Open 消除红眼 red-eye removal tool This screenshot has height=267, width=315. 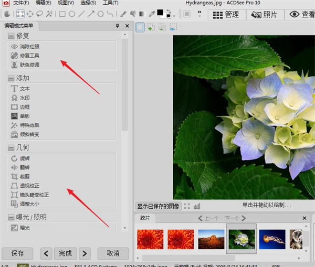25,47
